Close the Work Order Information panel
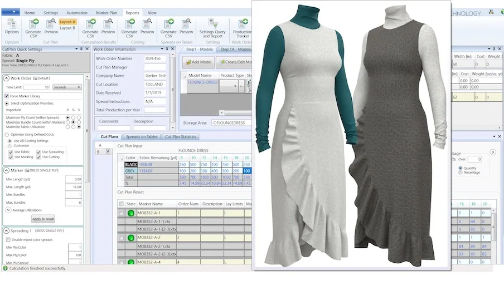504x285 pixels. tap(173, 49)
